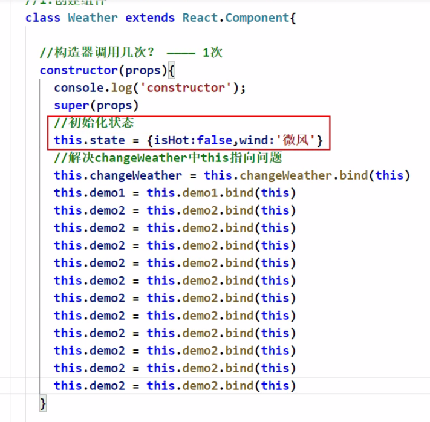Click the 'constructor' keyword before (props)

[79, 71]
